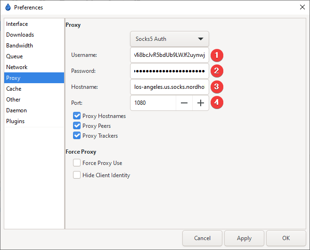Close the Preferences window
Image resolution: width=310 pixels, height=250 pixels.
click(x=302, y=7)
